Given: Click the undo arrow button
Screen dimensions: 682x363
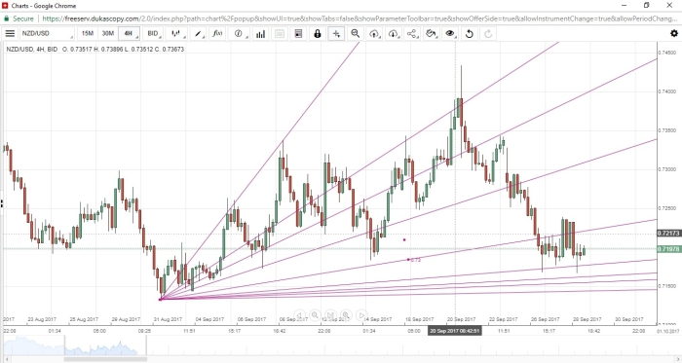Looking at the screenshot, I should coord(470,34).
